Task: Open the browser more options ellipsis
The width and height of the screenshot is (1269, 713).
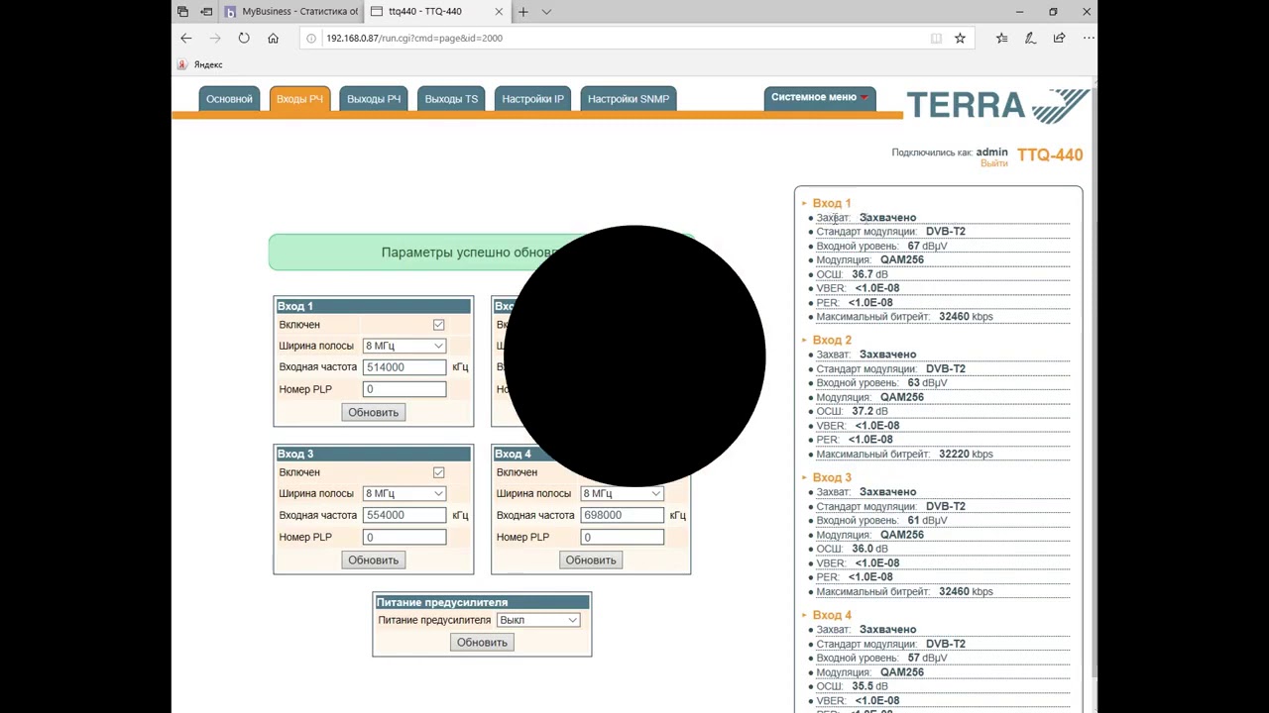Action: pyautogui.click(x=1089, y=38)
